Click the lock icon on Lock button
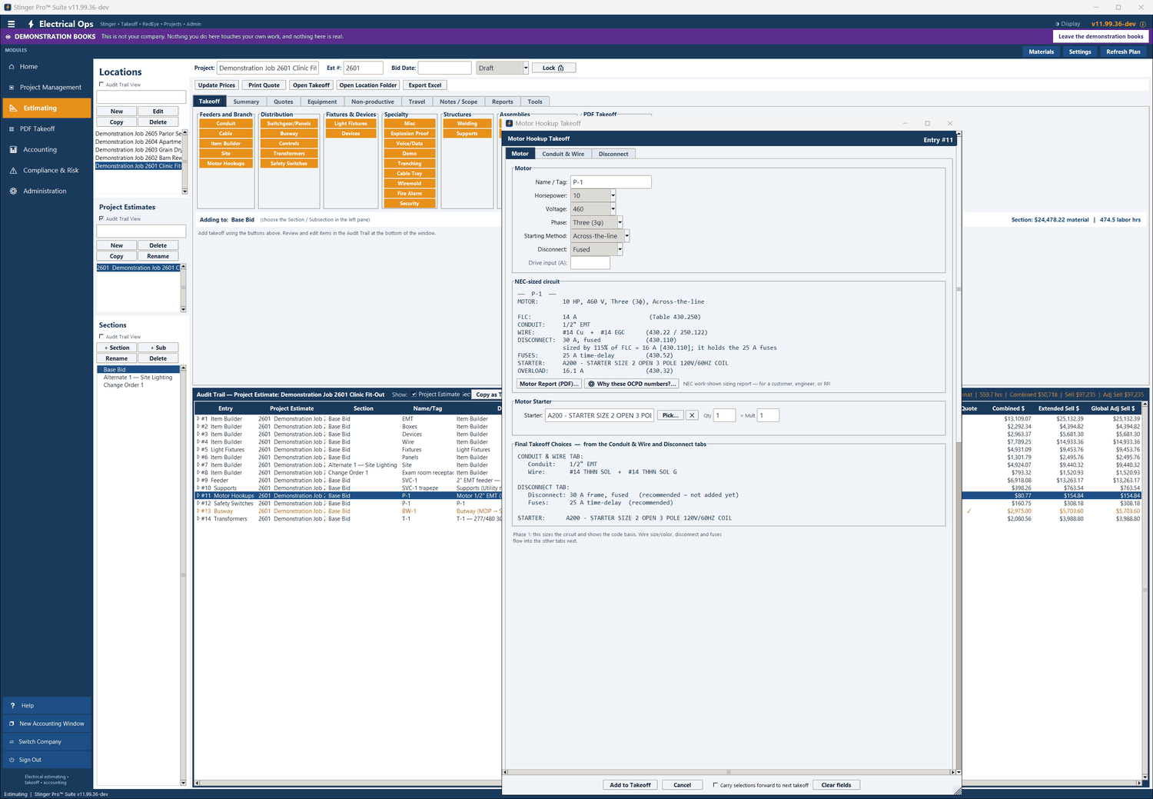1153x799 pixels. tap(561, 68)
